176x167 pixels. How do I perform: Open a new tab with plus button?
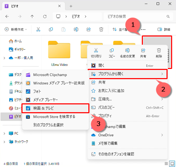[x=71, y=6]
